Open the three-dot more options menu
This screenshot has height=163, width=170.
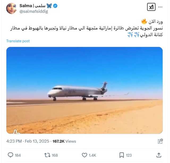pos(160,7)
